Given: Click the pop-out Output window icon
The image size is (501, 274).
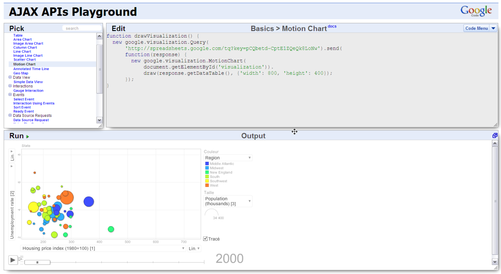Looking at the screenshot, I should 495,135.
